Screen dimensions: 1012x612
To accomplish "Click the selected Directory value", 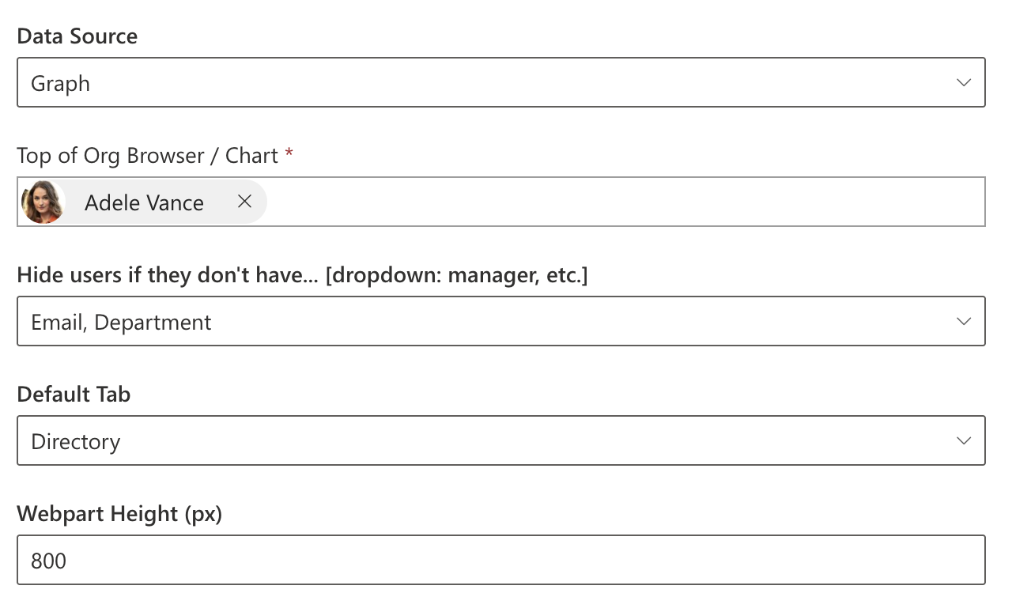I will coord(75,442).
